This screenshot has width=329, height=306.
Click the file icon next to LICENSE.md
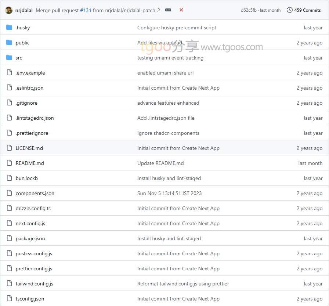[x=9, y=148]
